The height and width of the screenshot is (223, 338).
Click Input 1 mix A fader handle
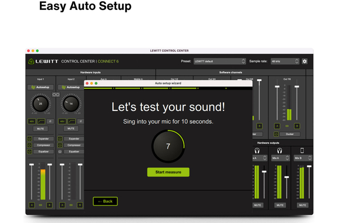[32, 164]
